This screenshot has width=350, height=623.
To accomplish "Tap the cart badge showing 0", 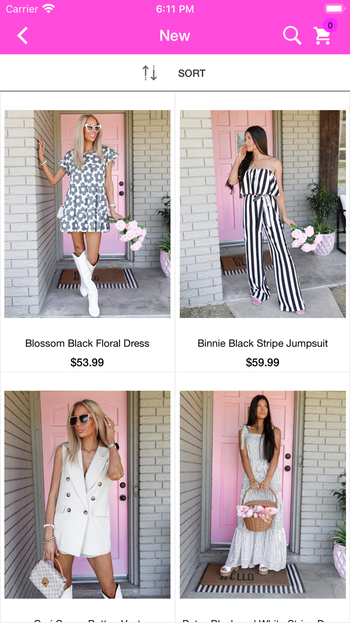I will pyautogui.click(x=330, y=26).
